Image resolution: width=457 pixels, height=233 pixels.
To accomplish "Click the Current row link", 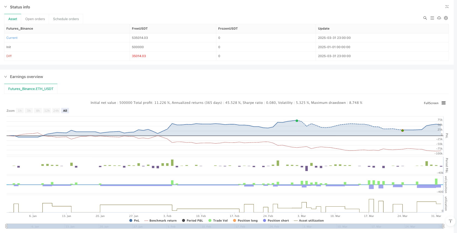I will [12, 38].
